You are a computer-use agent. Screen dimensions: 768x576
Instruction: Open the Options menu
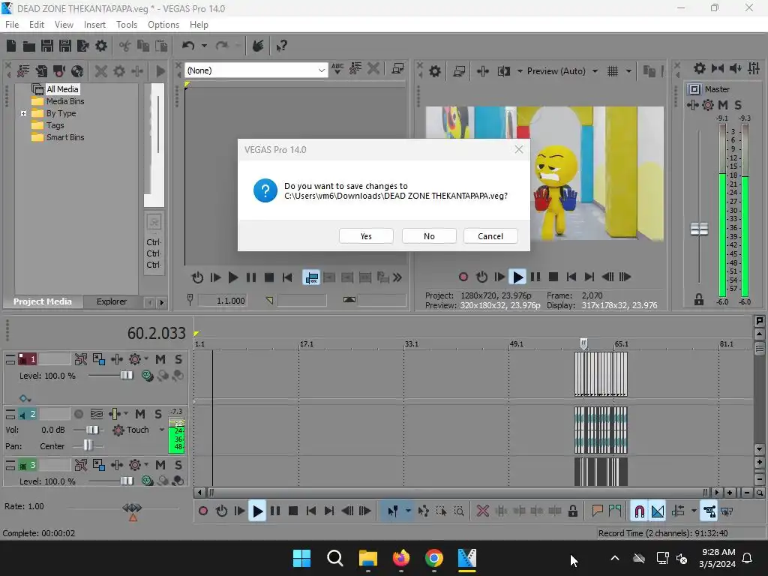163,25
